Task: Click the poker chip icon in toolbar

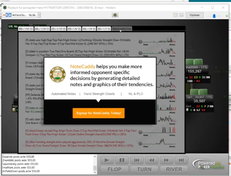Action: pyautogui.click(x=115, y=15)
